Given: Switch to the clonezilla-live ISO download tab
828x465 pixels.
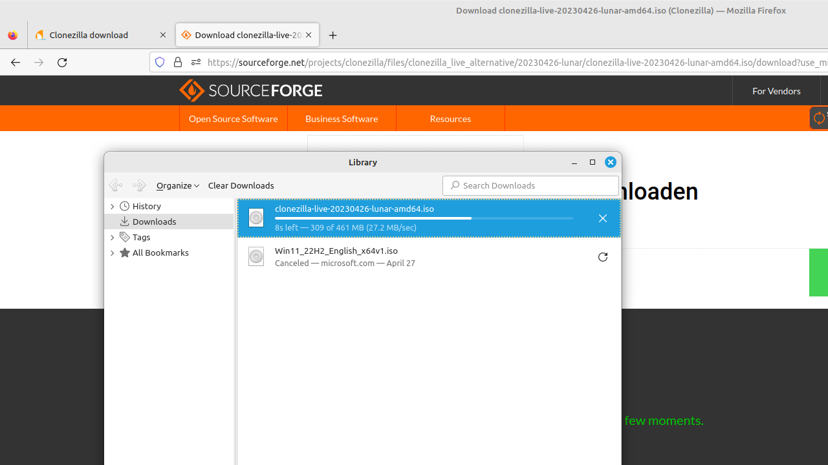Looking at the screenshot, I should click(x=247, y=36).
